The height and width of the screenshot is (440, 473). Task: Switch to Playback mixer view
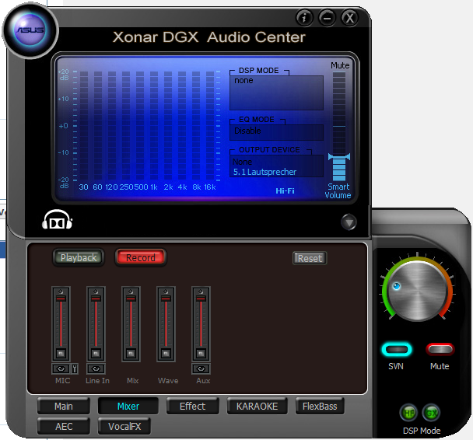[x=79, y=257]
